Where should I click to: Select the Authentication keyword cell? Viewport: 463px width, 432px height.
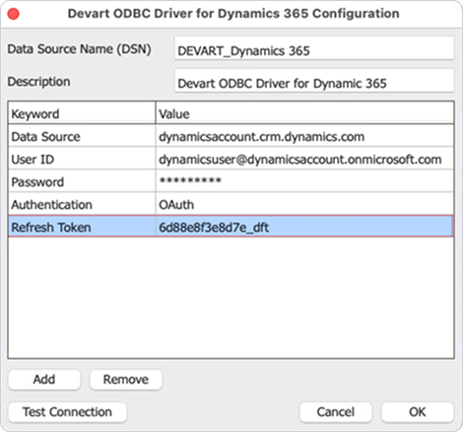coord(82,204)
